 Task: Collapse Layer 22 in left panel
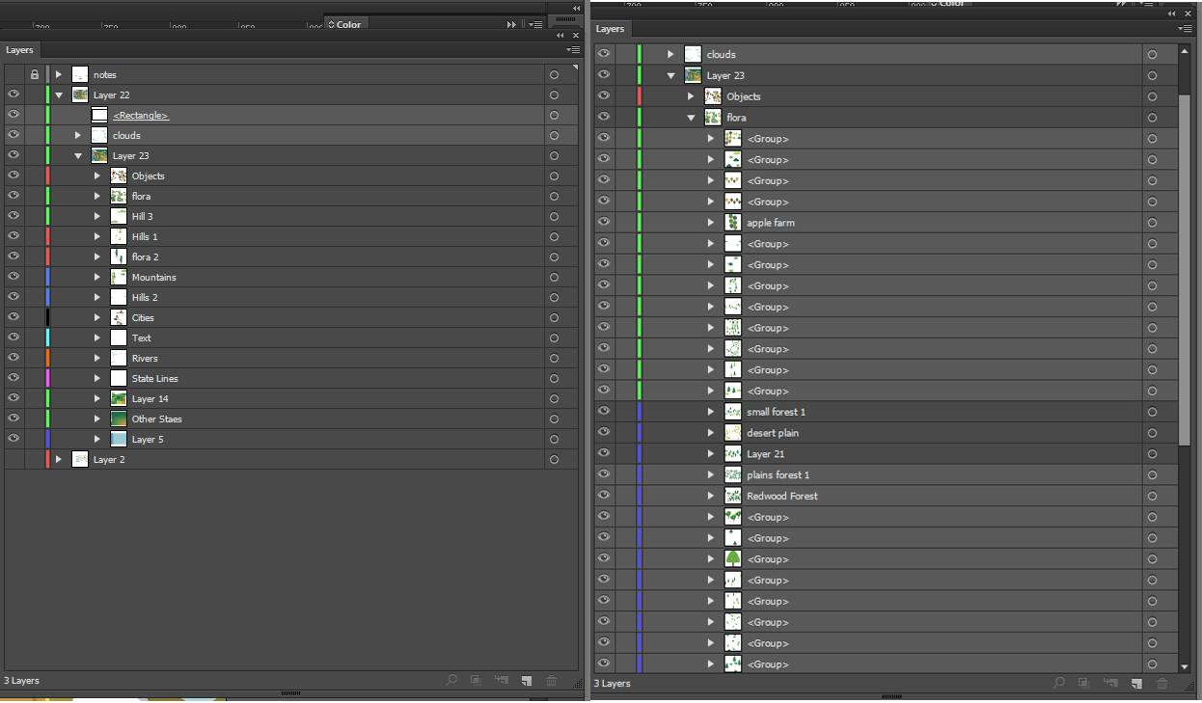point(59,95)
